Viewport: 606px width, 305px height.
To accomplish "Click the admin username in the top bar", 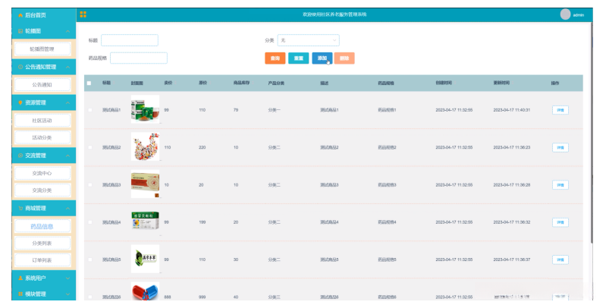I will (x=578, y=15).
